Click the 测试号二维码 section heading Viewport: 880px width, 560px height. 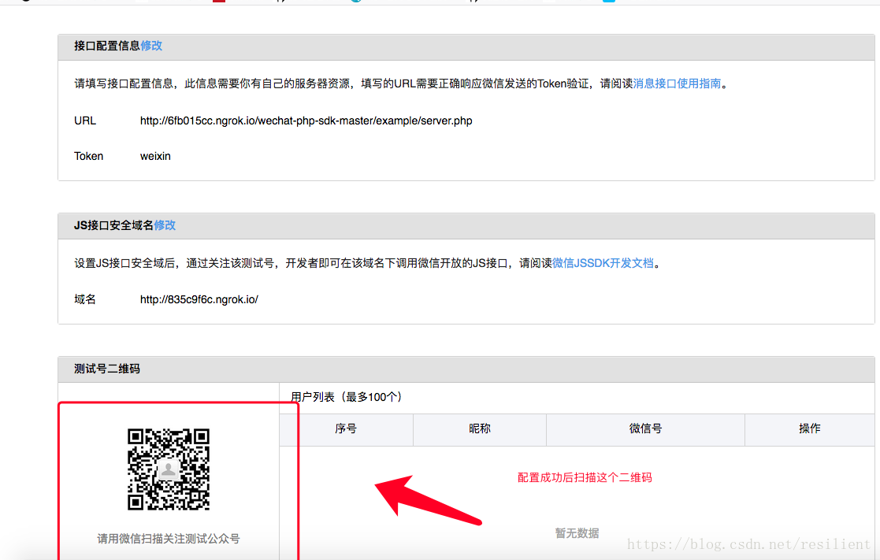click(x=106, y=369)
